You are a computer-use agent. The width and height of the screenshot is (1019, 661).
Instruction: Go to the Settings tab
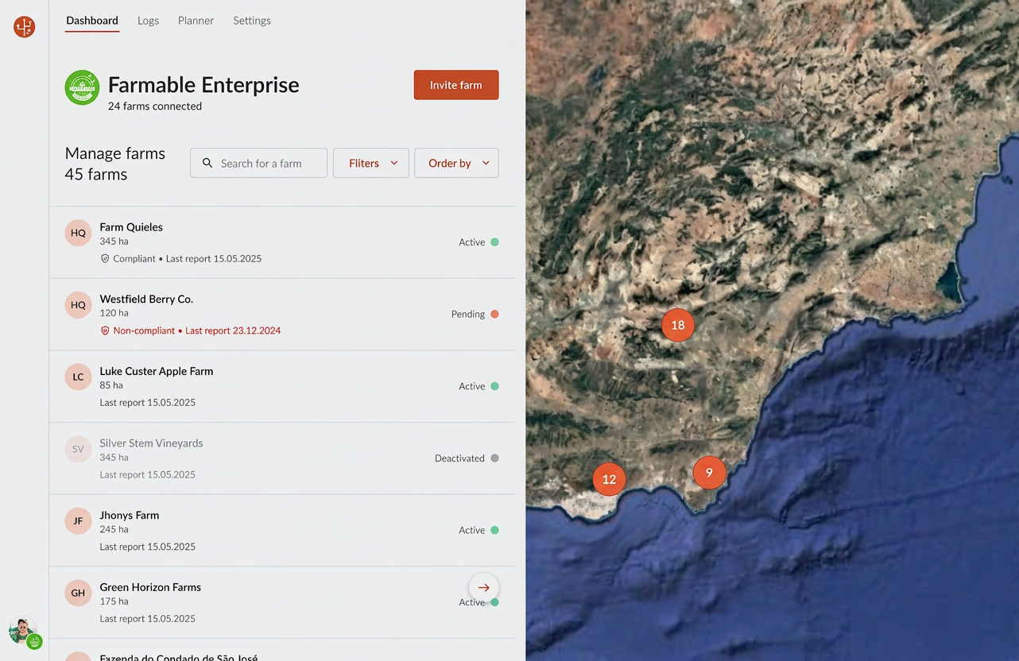252,21
